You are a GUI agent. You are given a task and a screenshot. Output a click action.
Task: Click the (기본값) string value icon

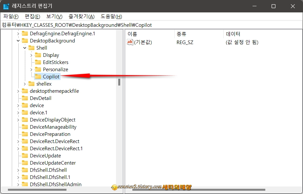[x=130, y=42]
